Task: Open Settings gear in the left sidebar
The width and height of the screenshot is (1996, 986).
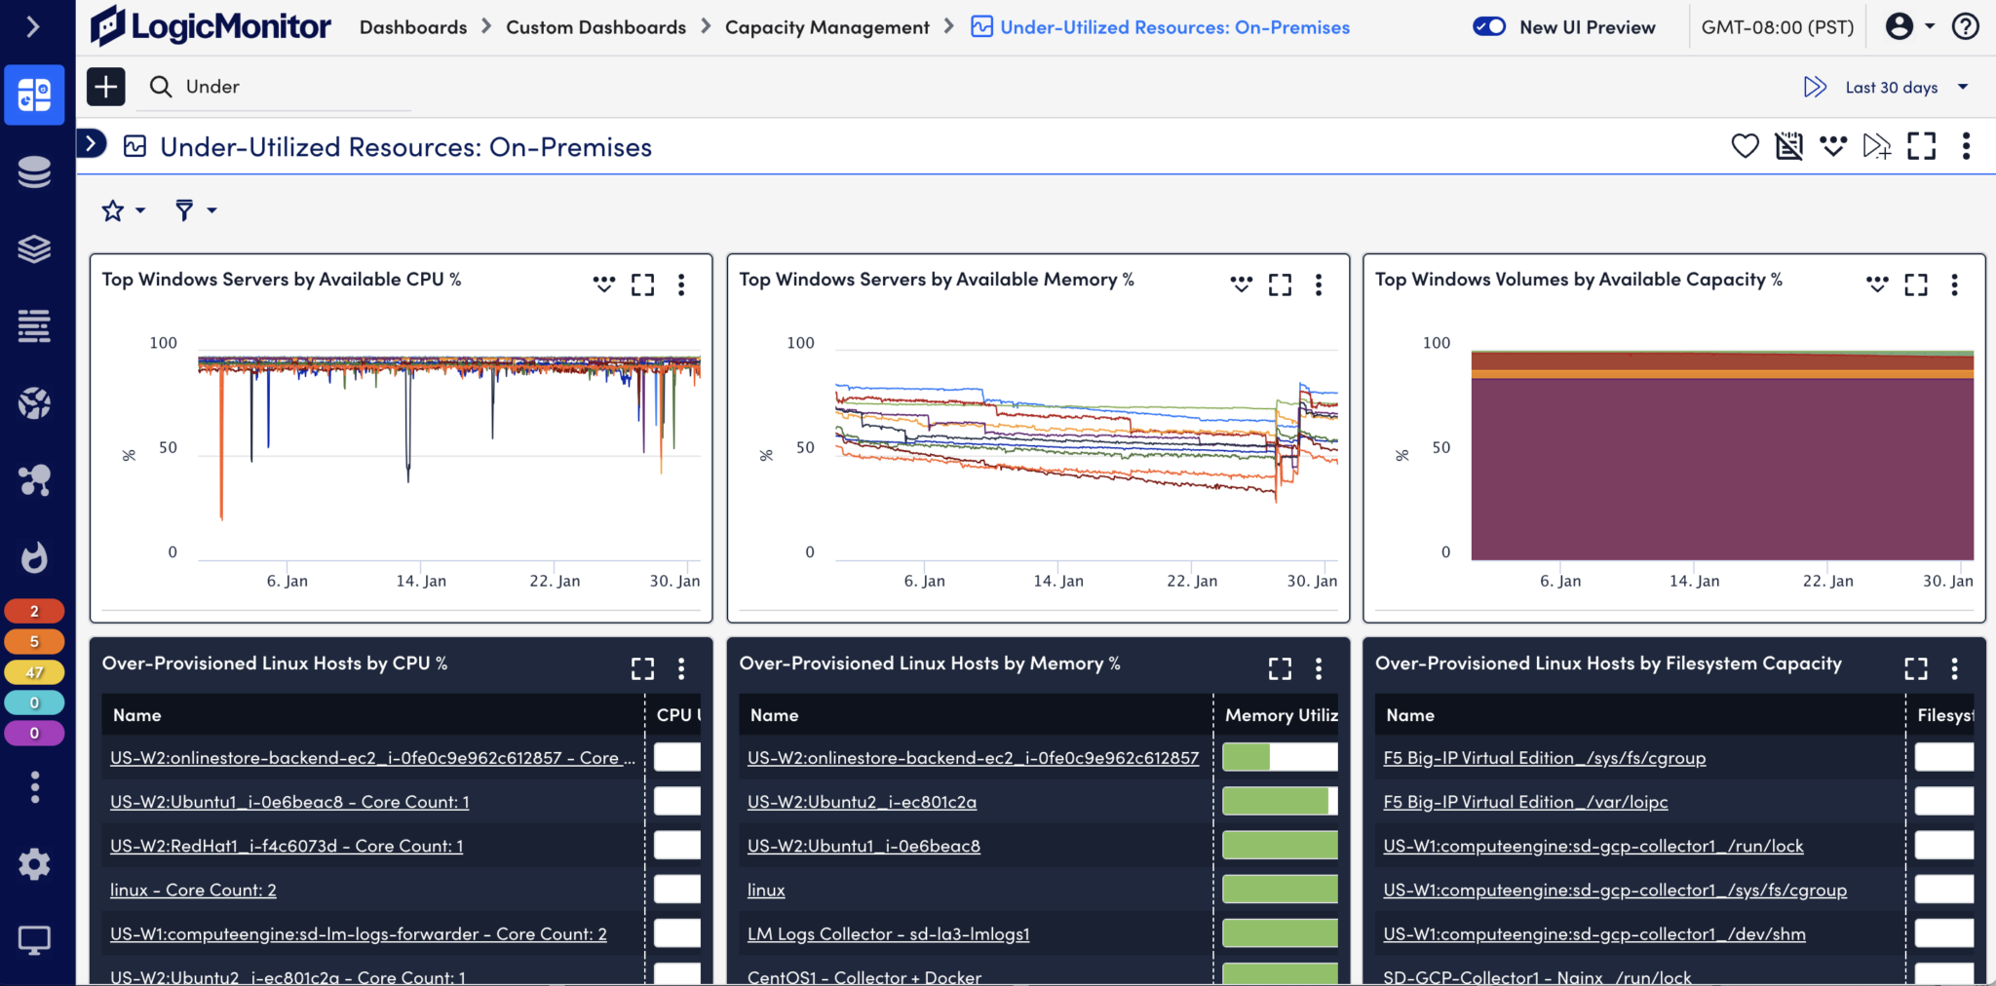Action: 34,863
